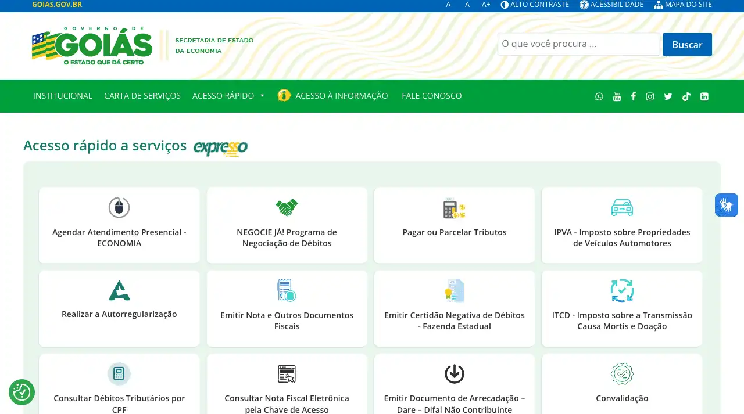Open the YouTube channel icon
The height and width of the screenshot is (414, 744).
pos(617,96)
